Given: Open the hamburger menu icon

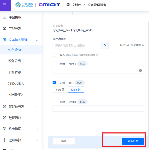Looking at the screenshot, I should (x=5, y=5).
